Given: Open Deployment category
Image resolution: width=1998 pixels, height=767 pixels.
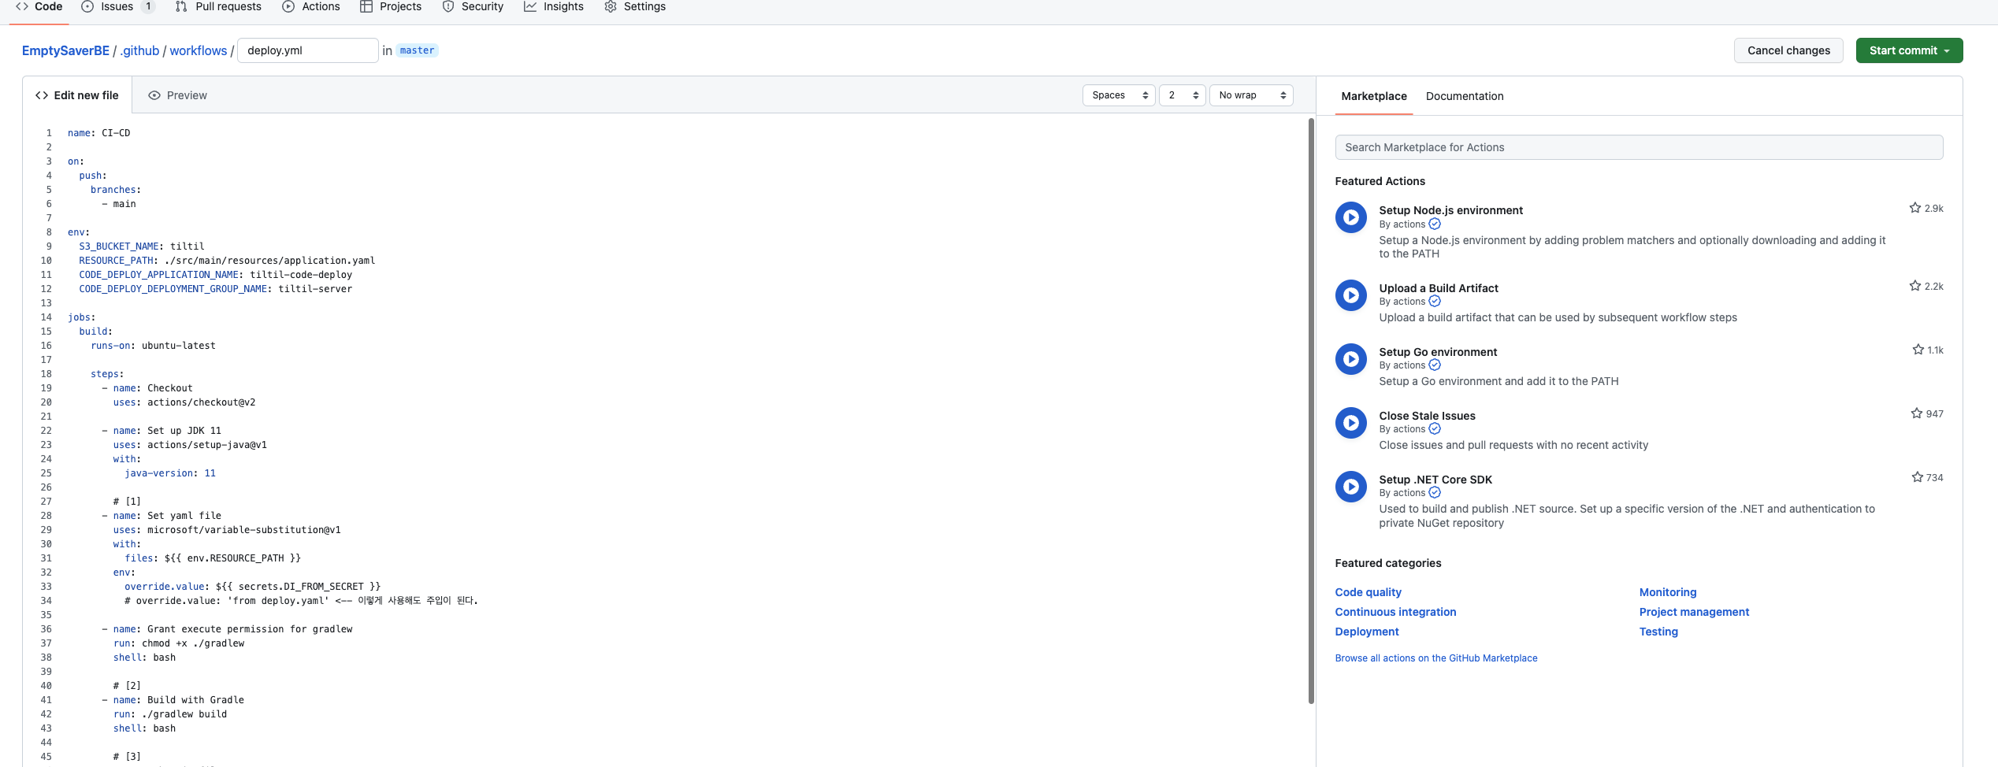Looking at the screenshot, I should (x=1366, y=632).
